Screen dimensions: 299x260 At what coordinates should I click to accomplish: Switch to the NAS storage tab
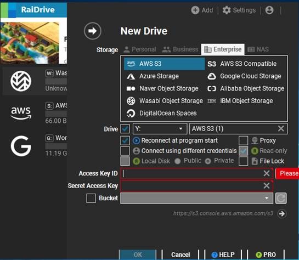coord(258,49)
